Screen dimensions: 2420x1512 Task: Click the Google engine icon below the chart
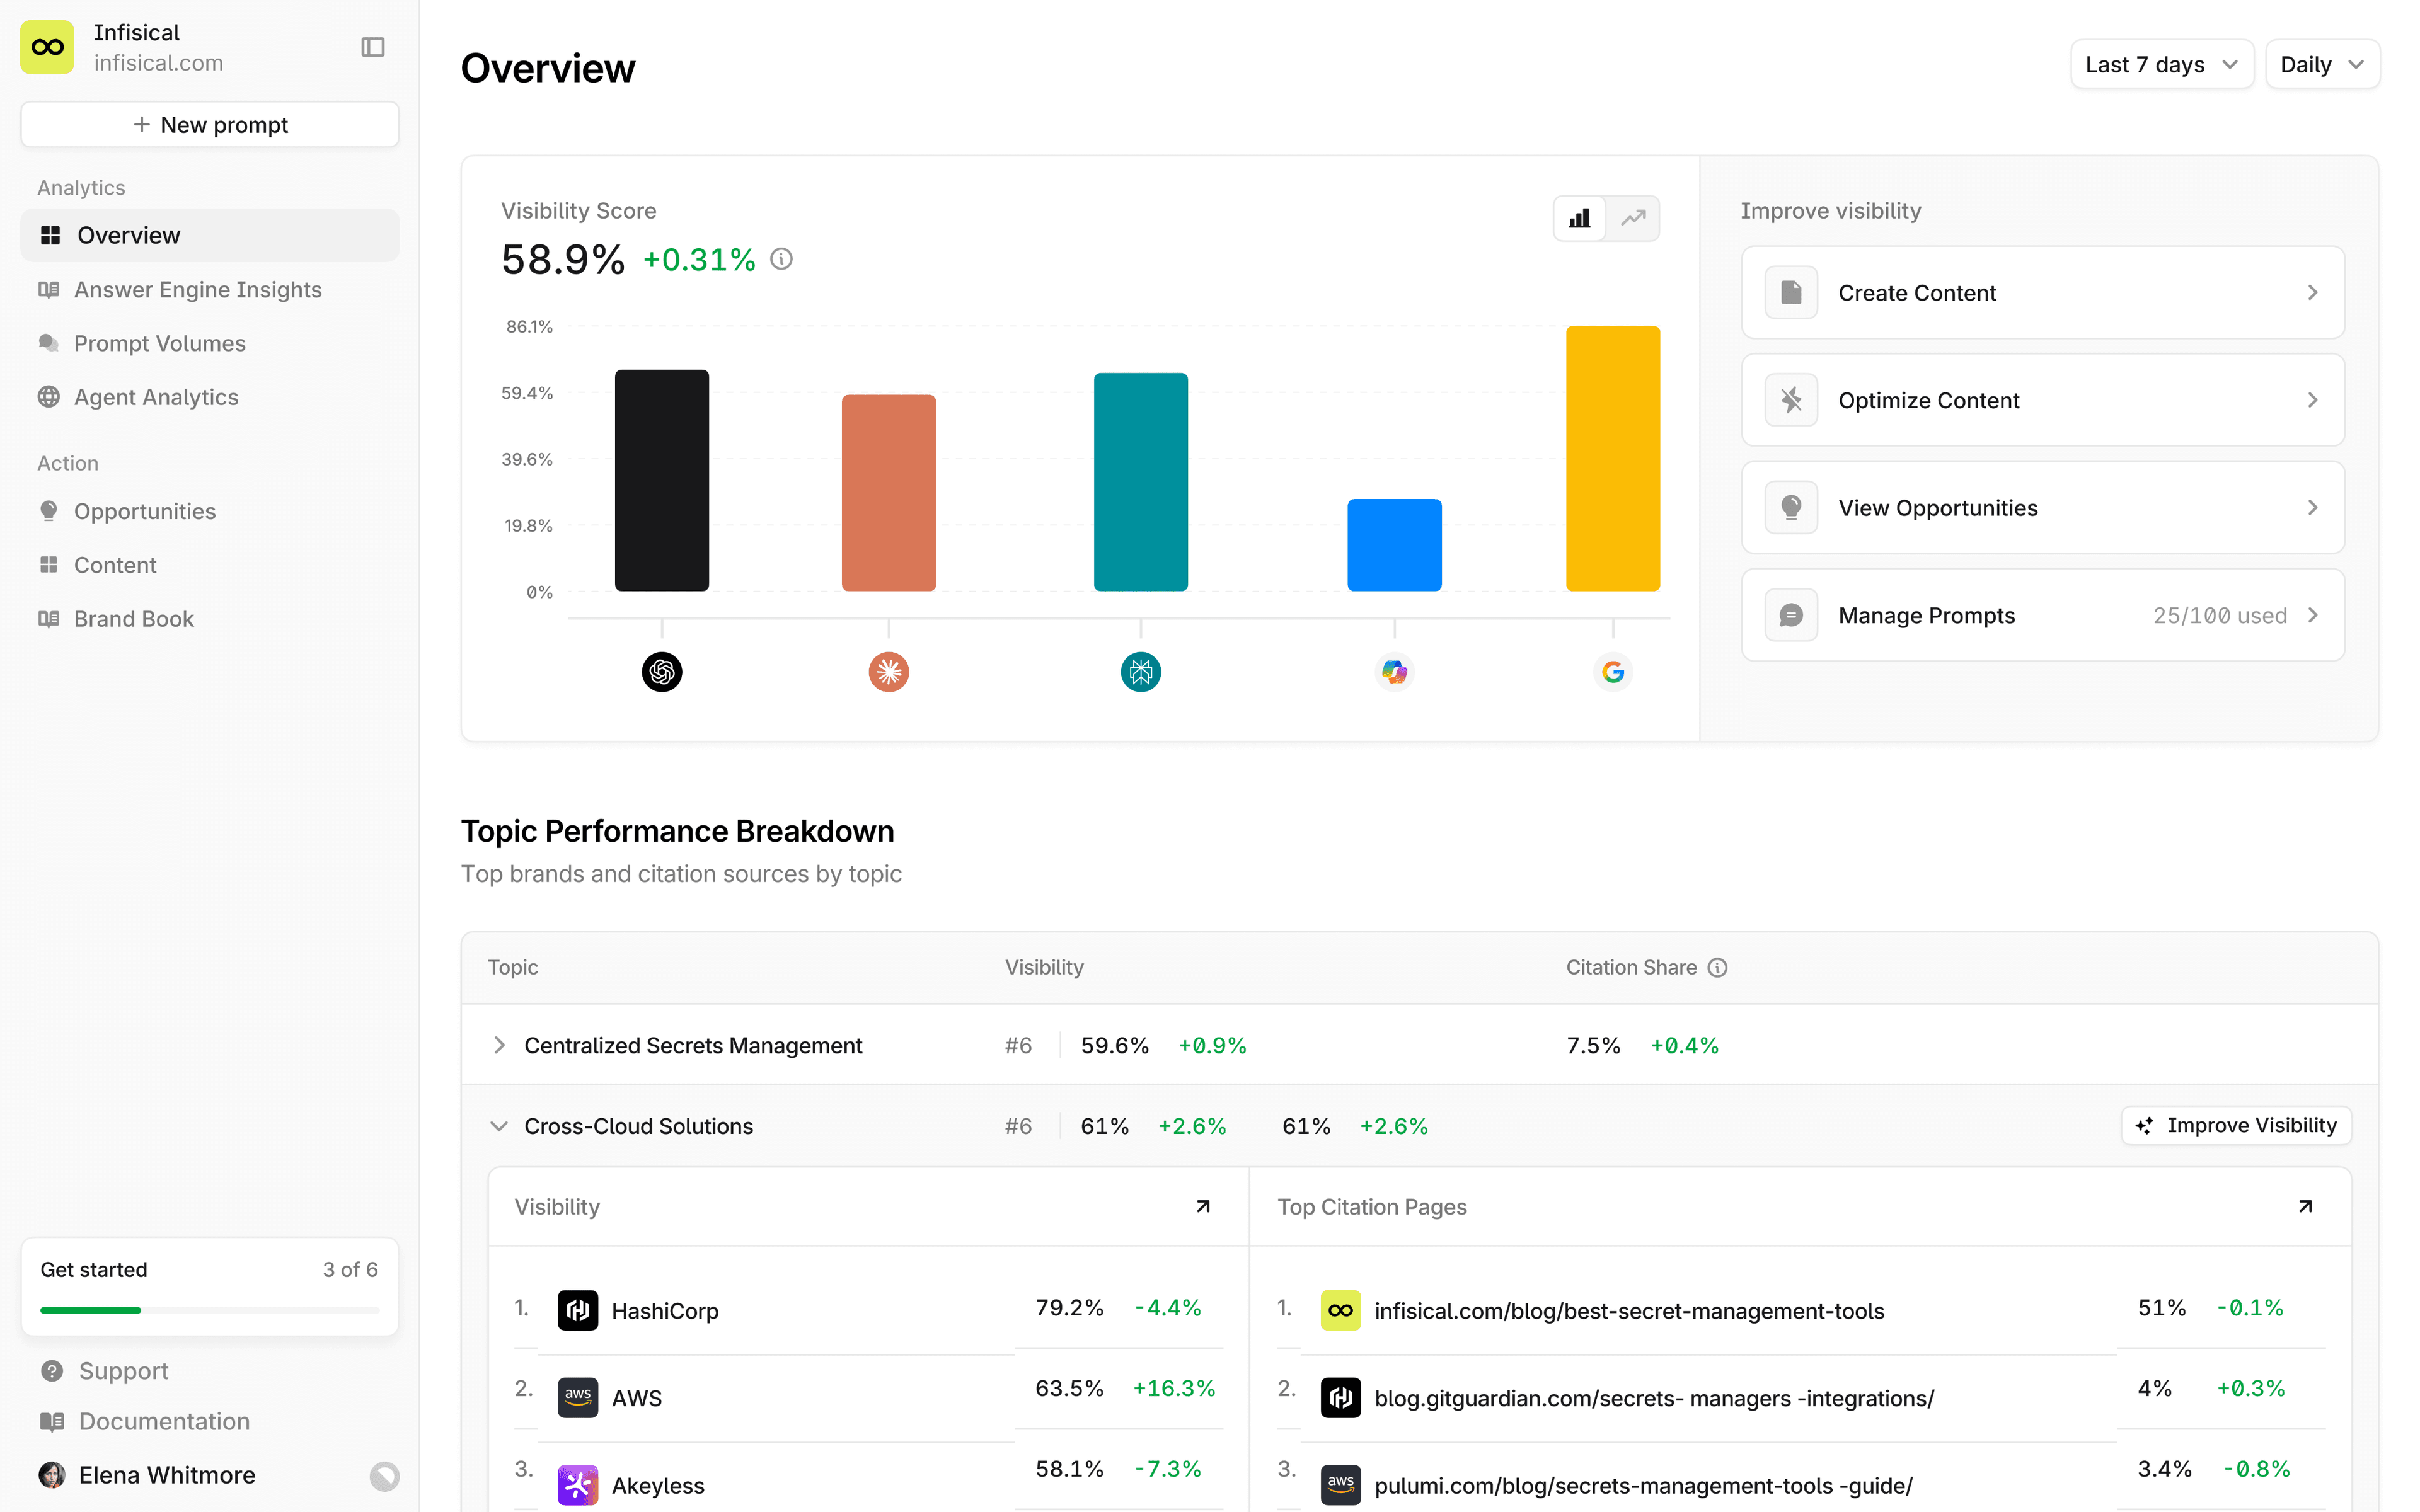click(x=1612, y=672)
